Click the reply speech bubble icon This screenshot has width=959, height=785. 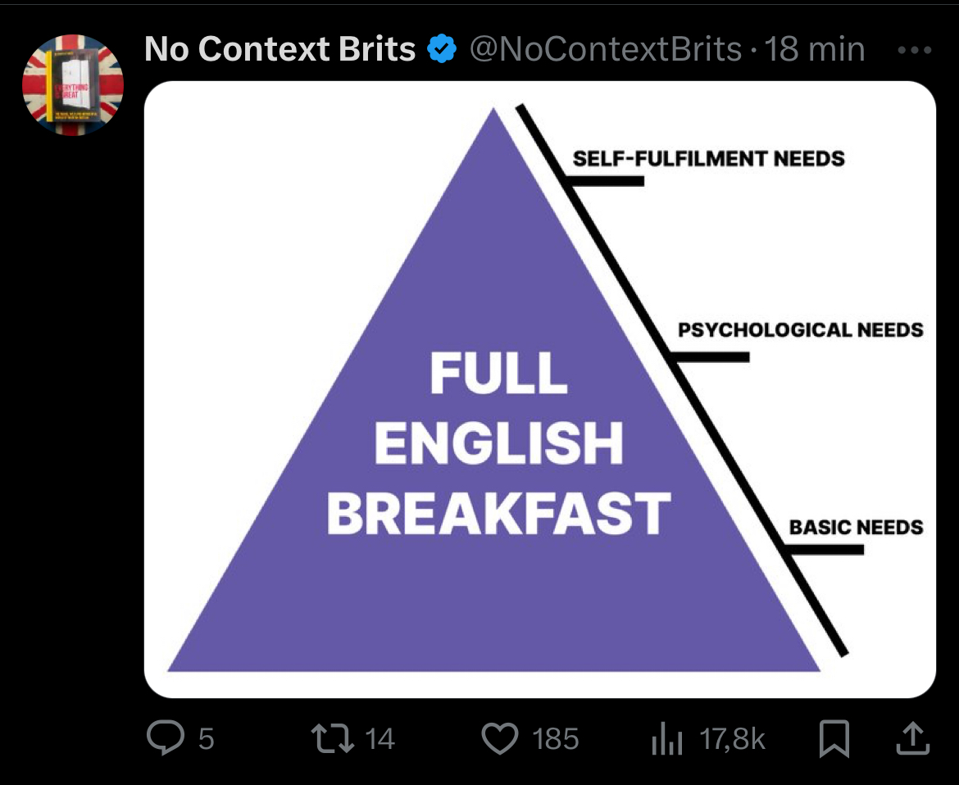click(x=166, y=738)
